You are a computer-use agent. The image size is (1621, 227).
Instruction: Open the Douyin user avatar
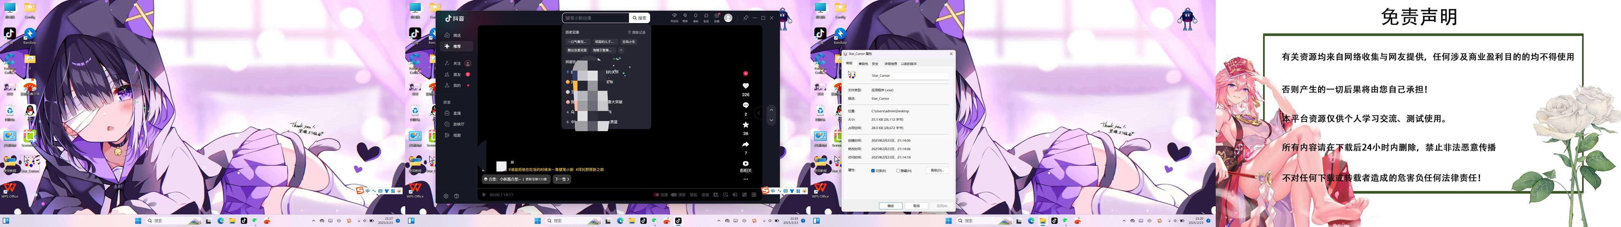click(729, 18)
